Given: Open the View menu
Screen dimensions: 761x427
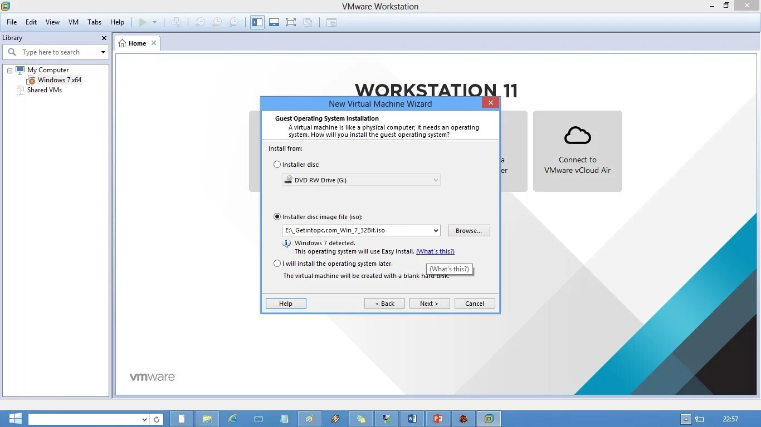Looking at the screenshot, I should tap(52, 22).
